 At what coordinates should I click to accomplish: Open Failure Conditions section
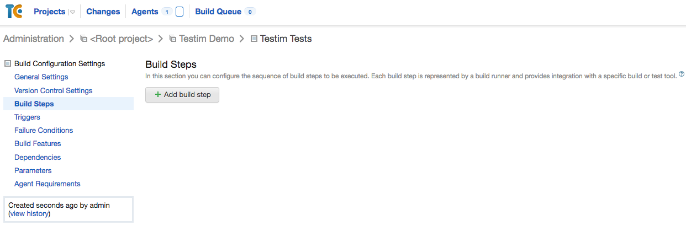click(x=44, y=130)
